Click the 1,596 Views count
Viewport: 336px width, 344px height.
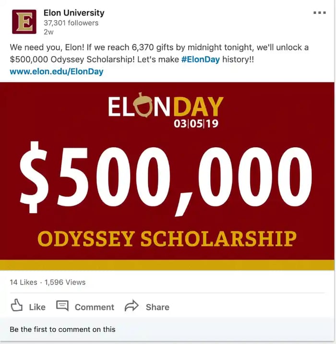pos(65,282)
